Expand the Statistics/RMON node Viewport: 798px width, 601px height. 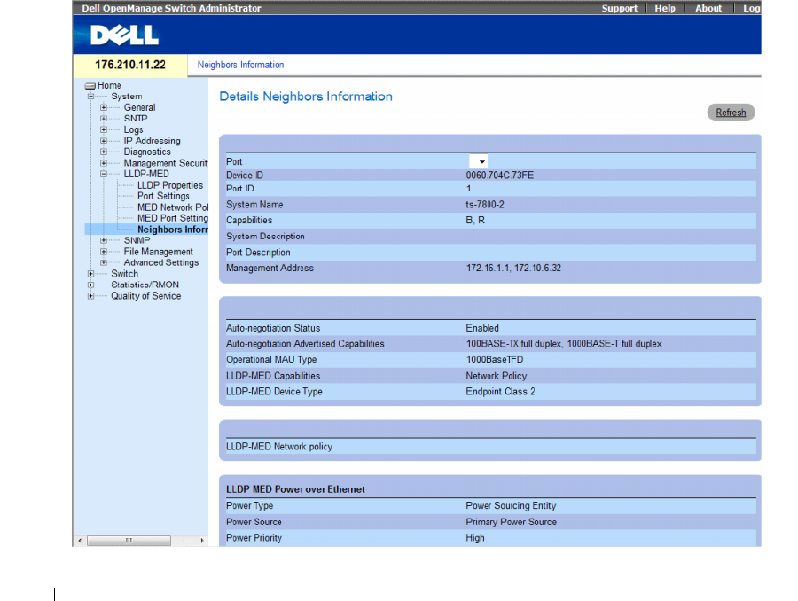coord(90,285)
